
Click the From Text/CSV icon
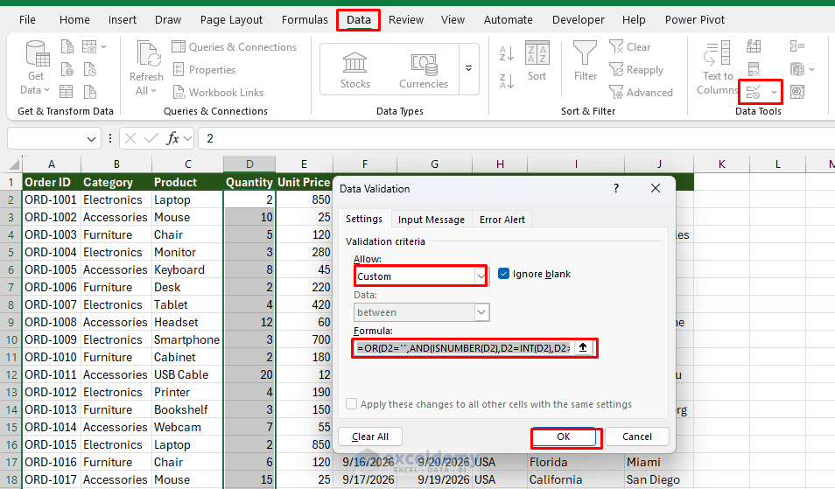coord(67,47)
